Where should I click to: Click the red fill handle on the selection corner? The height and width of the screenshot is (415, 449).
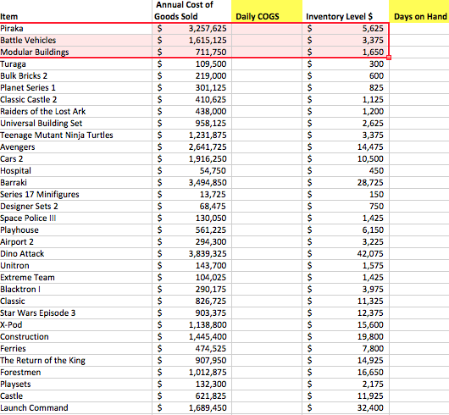coord(389,58)
